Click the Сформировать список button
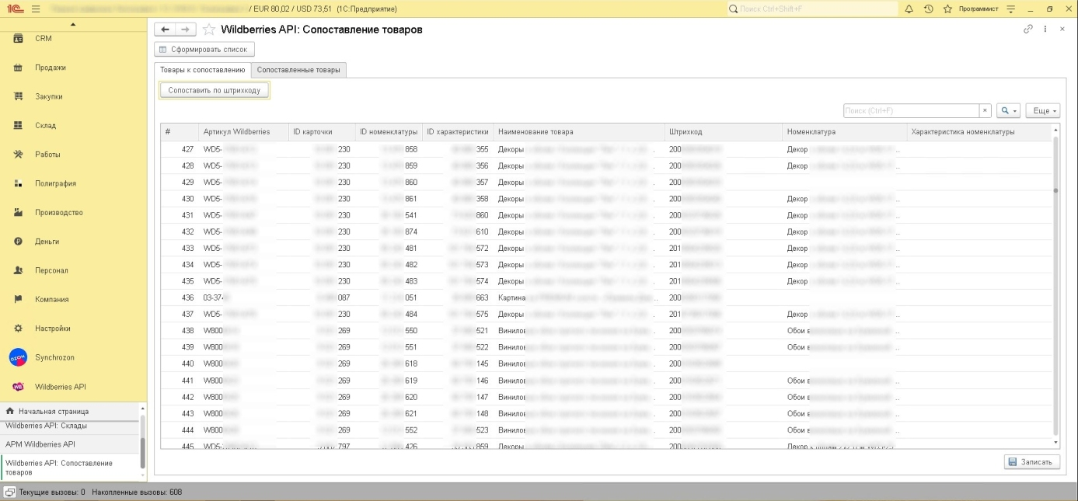 (204, 50)
